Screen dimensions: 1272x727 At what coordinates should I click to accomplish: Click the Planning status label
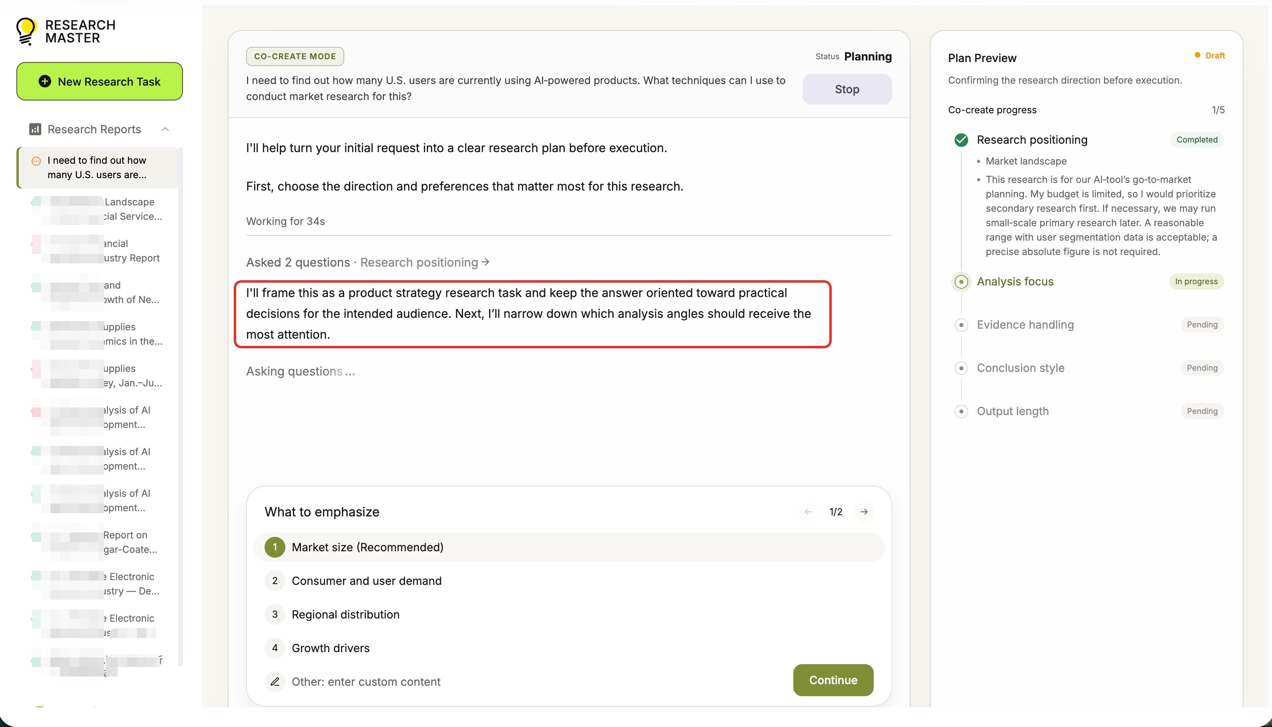pos(868,56)
